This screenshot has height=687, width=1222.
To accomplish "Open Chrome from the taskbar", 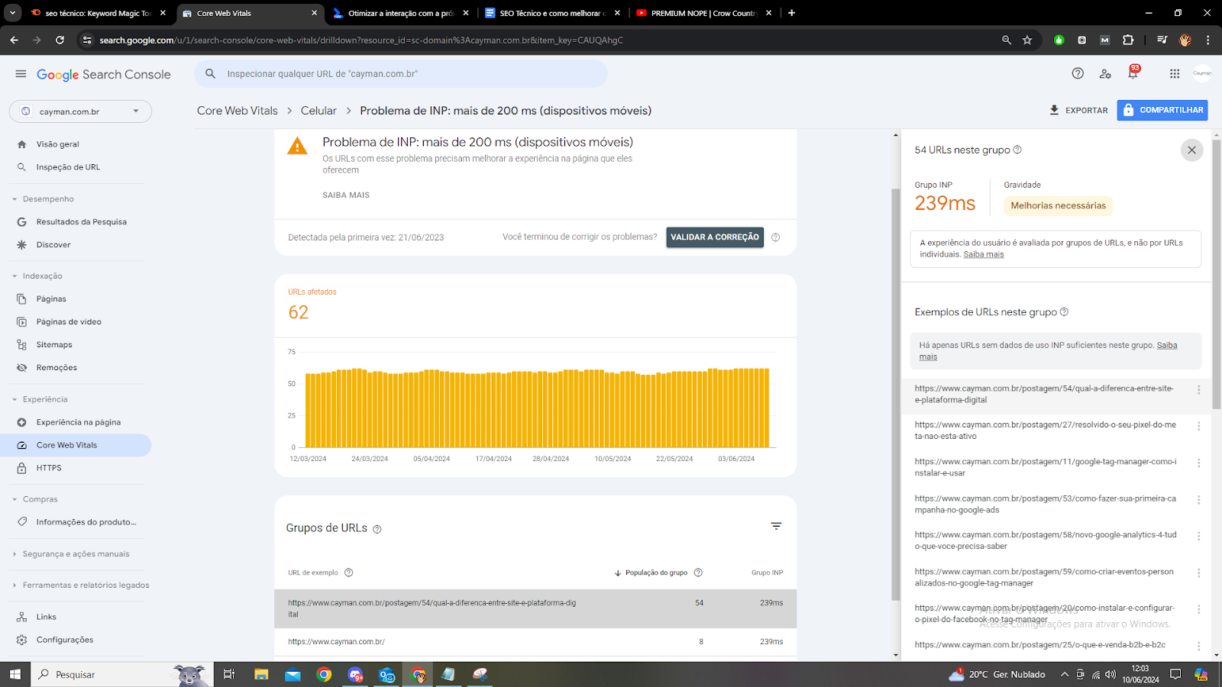I will click(x=324, y=674).
